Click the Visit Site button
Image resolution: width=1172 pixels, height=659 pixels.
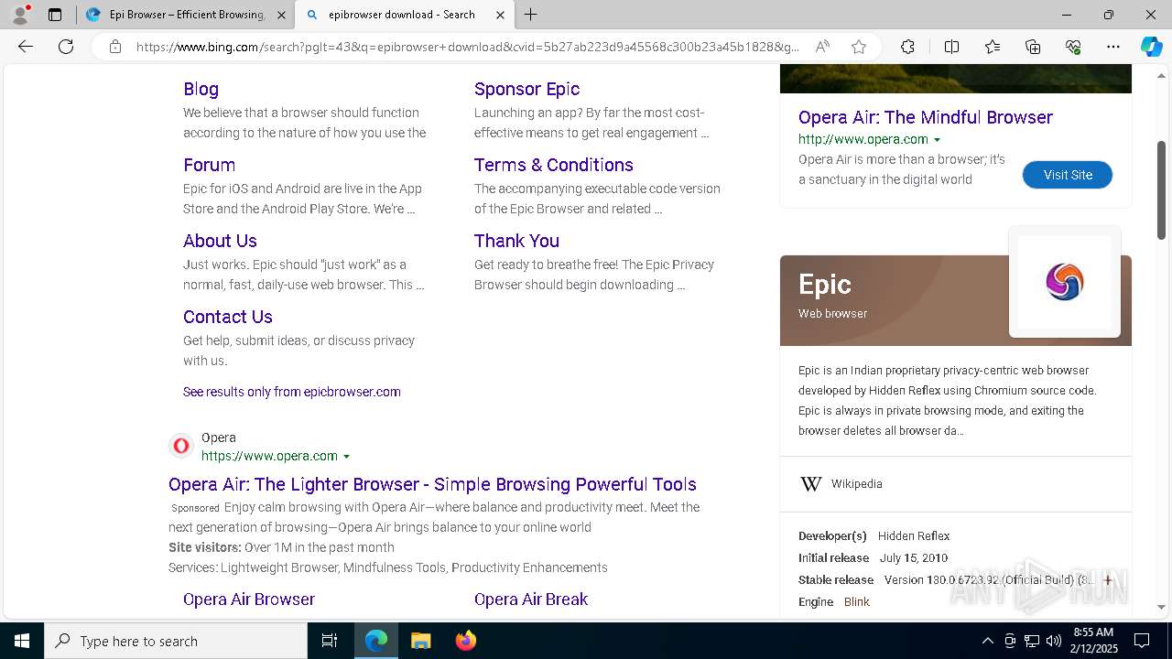1068,175
